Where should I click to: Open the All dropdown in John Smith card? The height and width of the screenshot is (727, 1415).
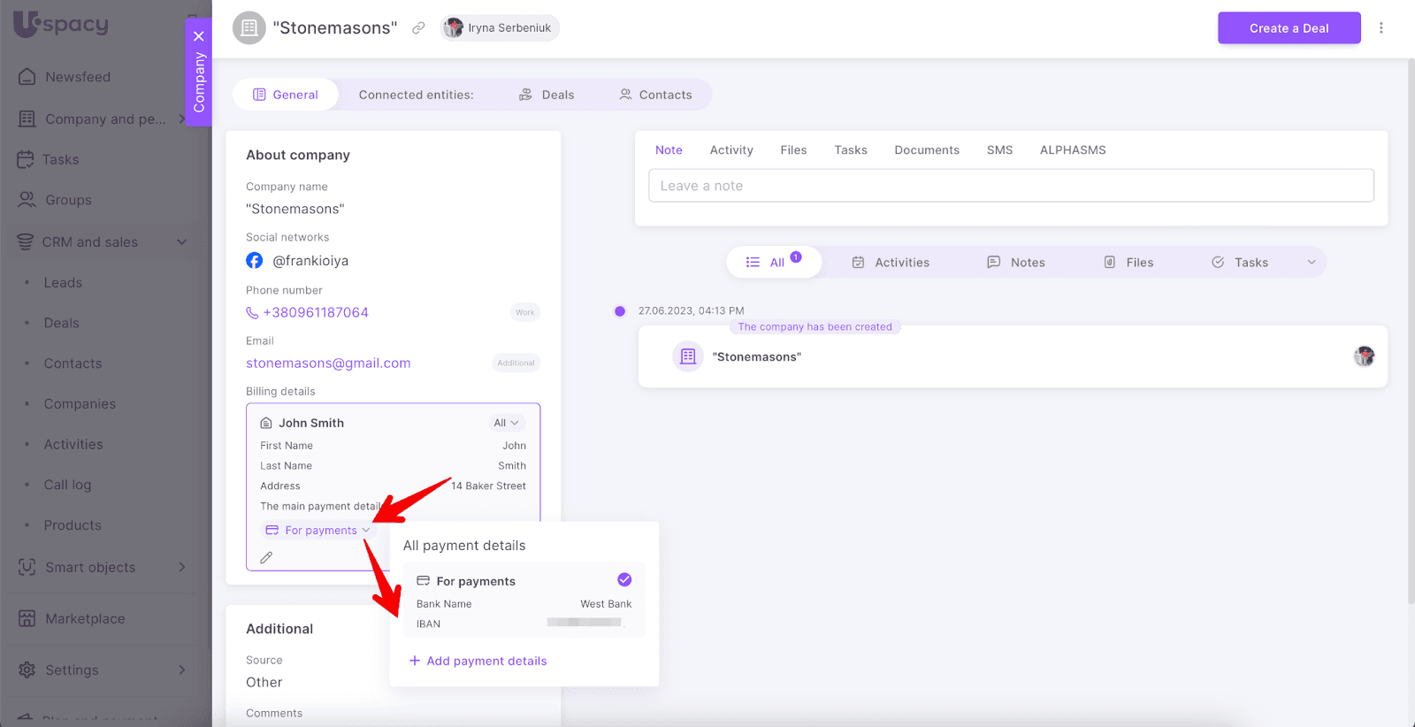point(506,423)
